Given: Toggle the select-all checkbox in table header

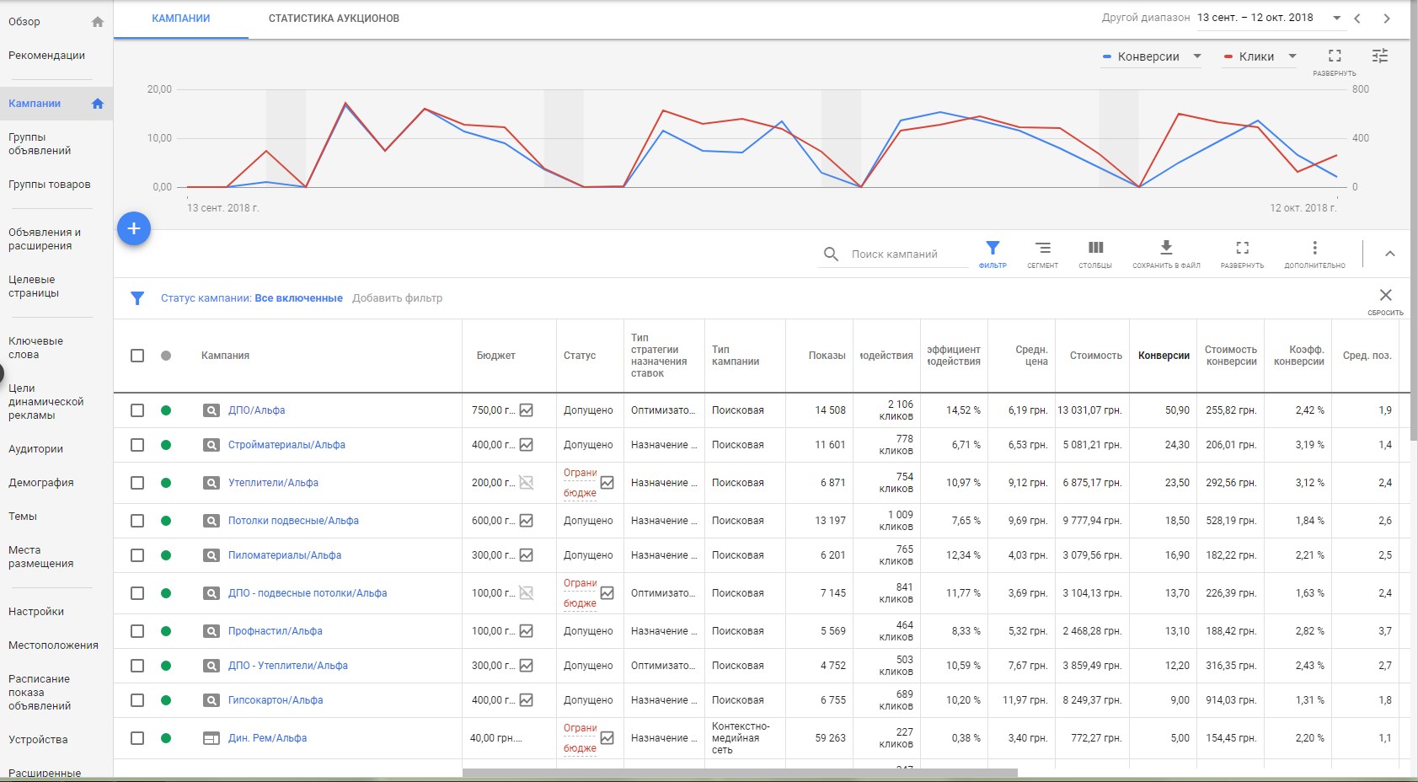Looking at the screenshot, I should (137, 356).
